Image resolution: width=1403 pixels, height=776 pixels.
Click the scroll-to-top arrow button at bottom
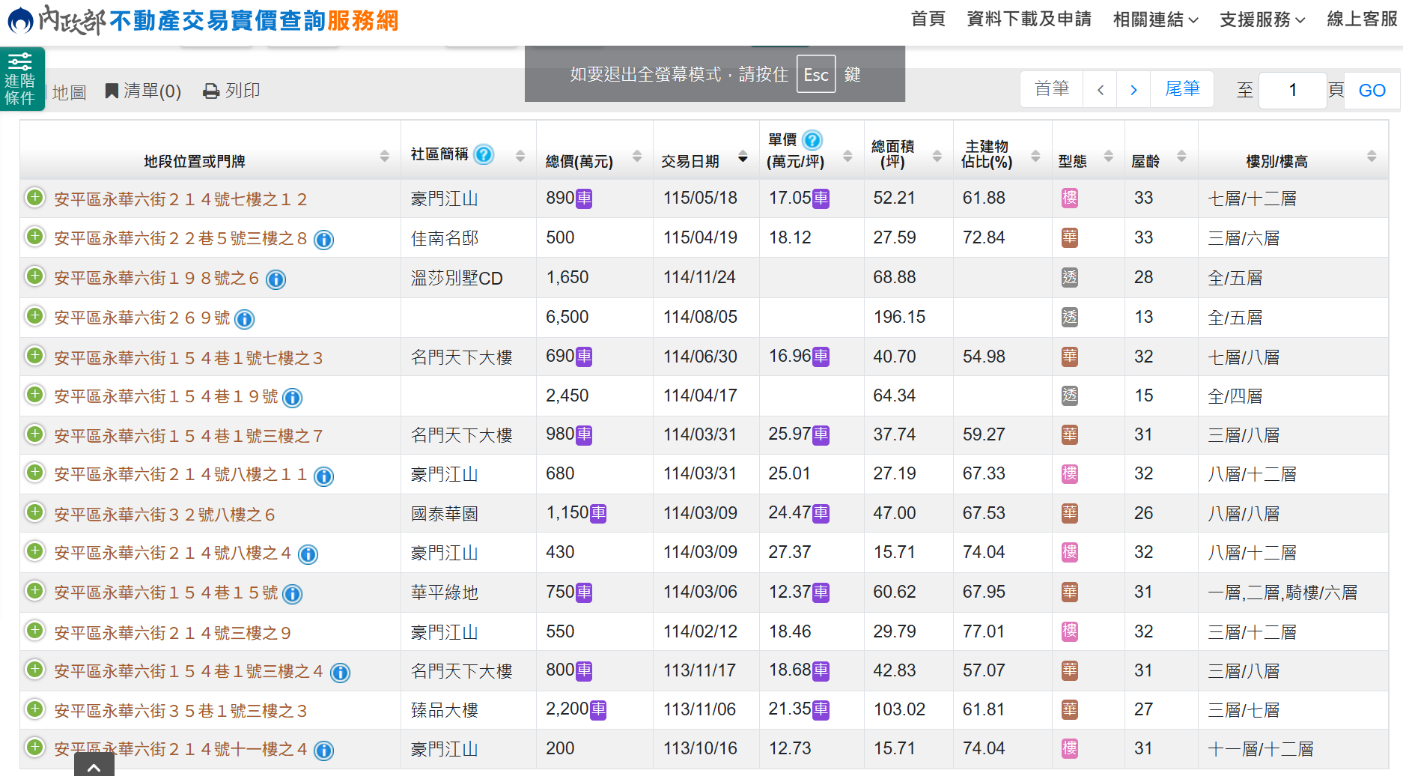click(94, 766)
